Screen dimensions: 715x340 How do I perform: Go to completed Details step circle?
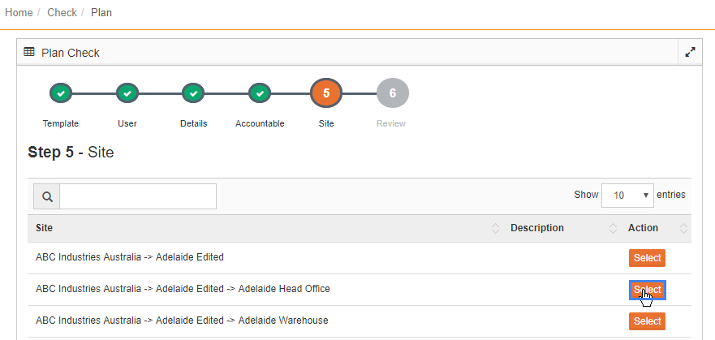click(x=193, y=93)
